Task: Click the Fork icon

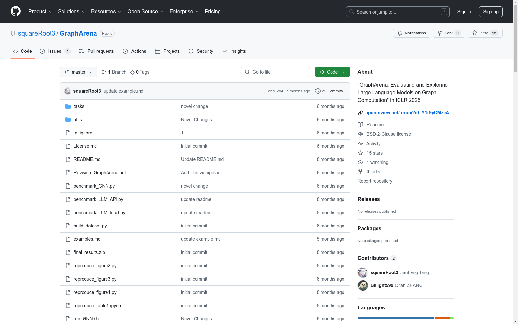Action: (440, 33)
